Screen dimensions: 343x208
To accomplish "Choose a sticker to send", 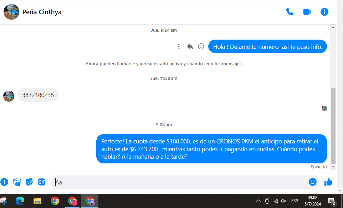I will click(x=29, y=182).
